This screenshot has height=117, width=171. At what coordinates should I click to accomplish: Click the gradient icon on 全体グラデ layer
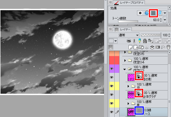click(139, 93)
